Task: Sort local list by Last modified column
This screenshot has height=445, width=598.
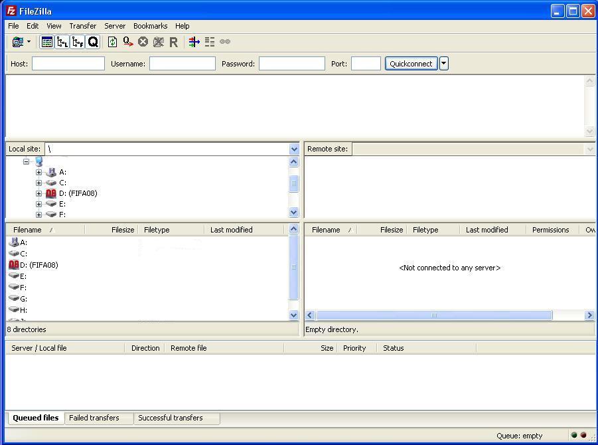Action: click(x=244, y=230)
